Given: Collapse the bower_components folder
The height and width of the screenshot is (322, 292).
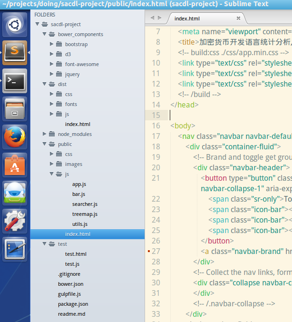Looking at the screenshot, I should (45, 34).
